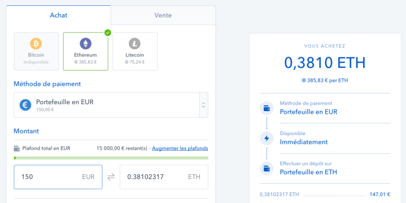Focus the EUR amount input field
Image resolution: width=406 pixels, height=203 pixels.
58,177
